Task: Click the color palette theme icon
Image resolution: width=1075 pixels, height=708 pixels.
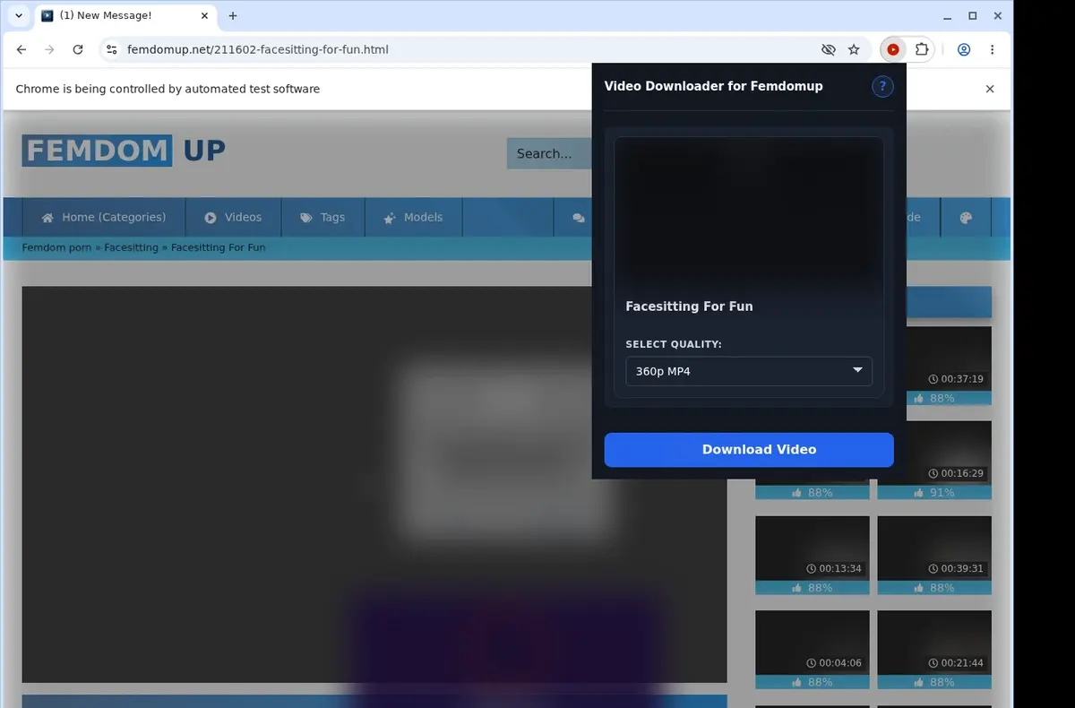Action: (966, 218)
